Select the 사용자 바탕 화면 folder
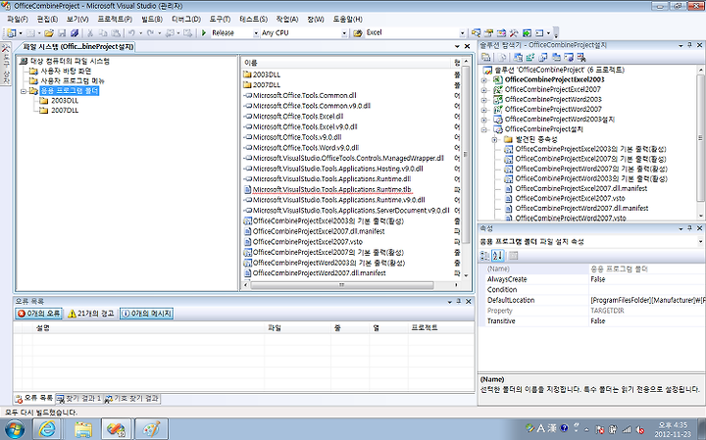706x440 pixels. tap(67, 72)
